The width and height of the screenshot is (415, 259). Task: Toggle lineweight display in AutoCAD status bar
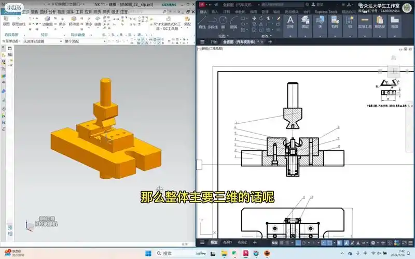pyautogui.click(x=339, y=242)
